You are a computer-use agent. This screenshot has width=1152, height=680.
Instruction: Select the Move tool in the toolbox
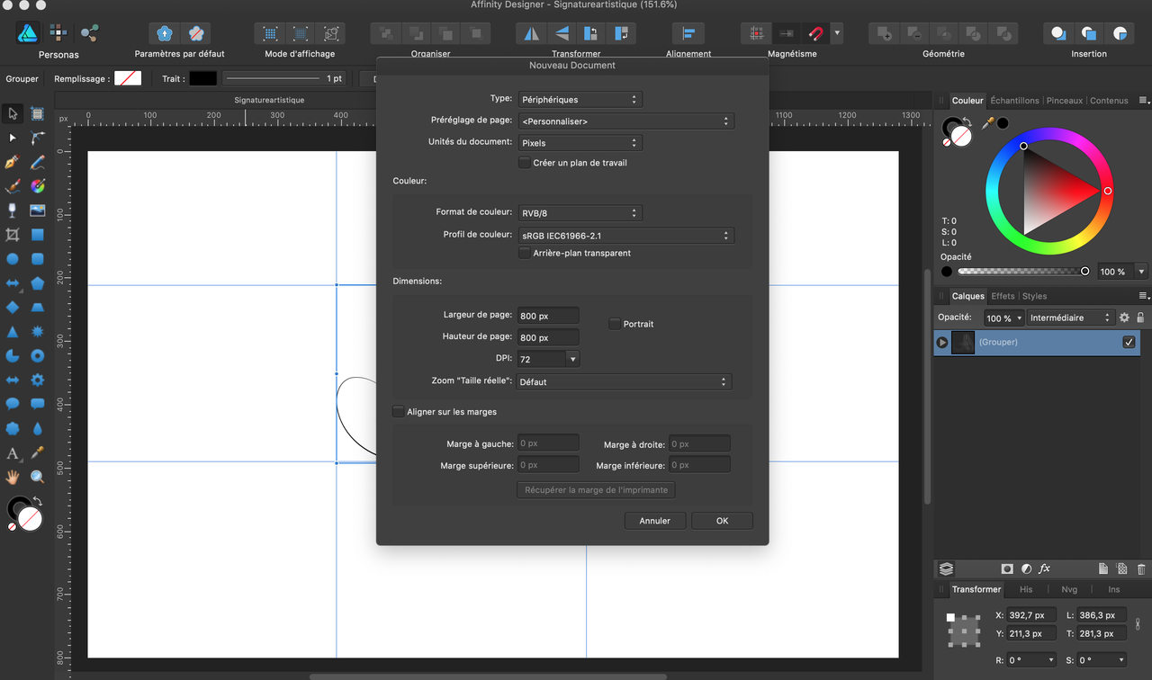13,113
